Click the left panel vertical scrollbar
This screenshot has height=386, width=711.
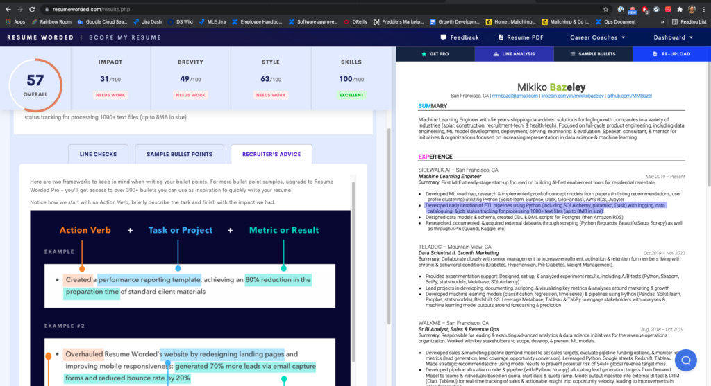pos(389,226)
